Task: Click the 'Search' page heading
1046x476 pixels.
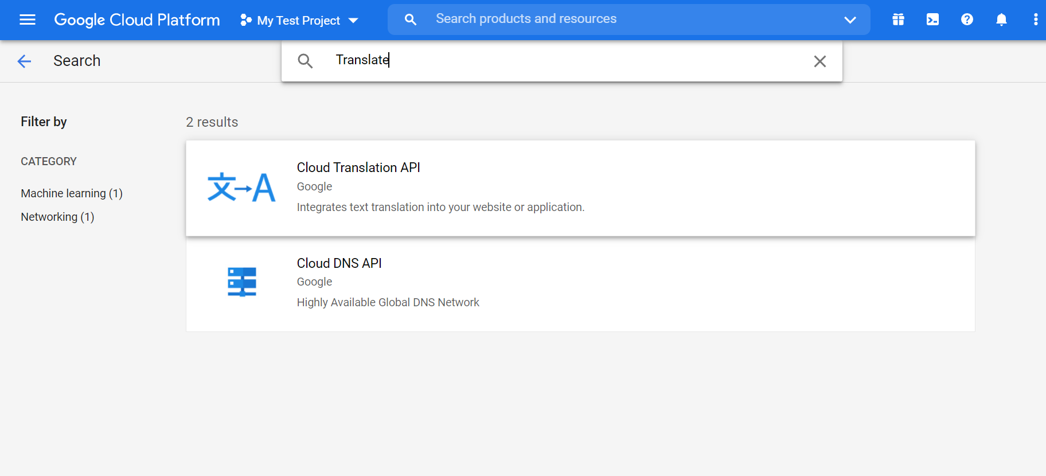Action: tap(77, 61)
